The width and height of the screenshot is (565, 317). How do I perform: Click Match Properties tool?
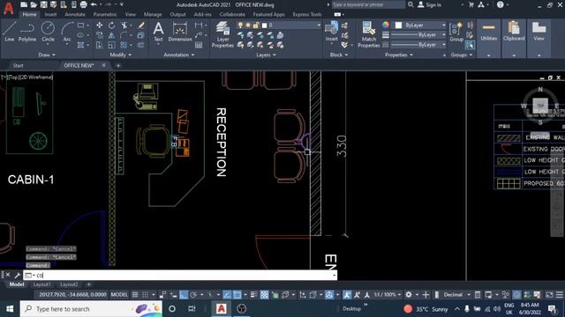(x=369, y=34)
